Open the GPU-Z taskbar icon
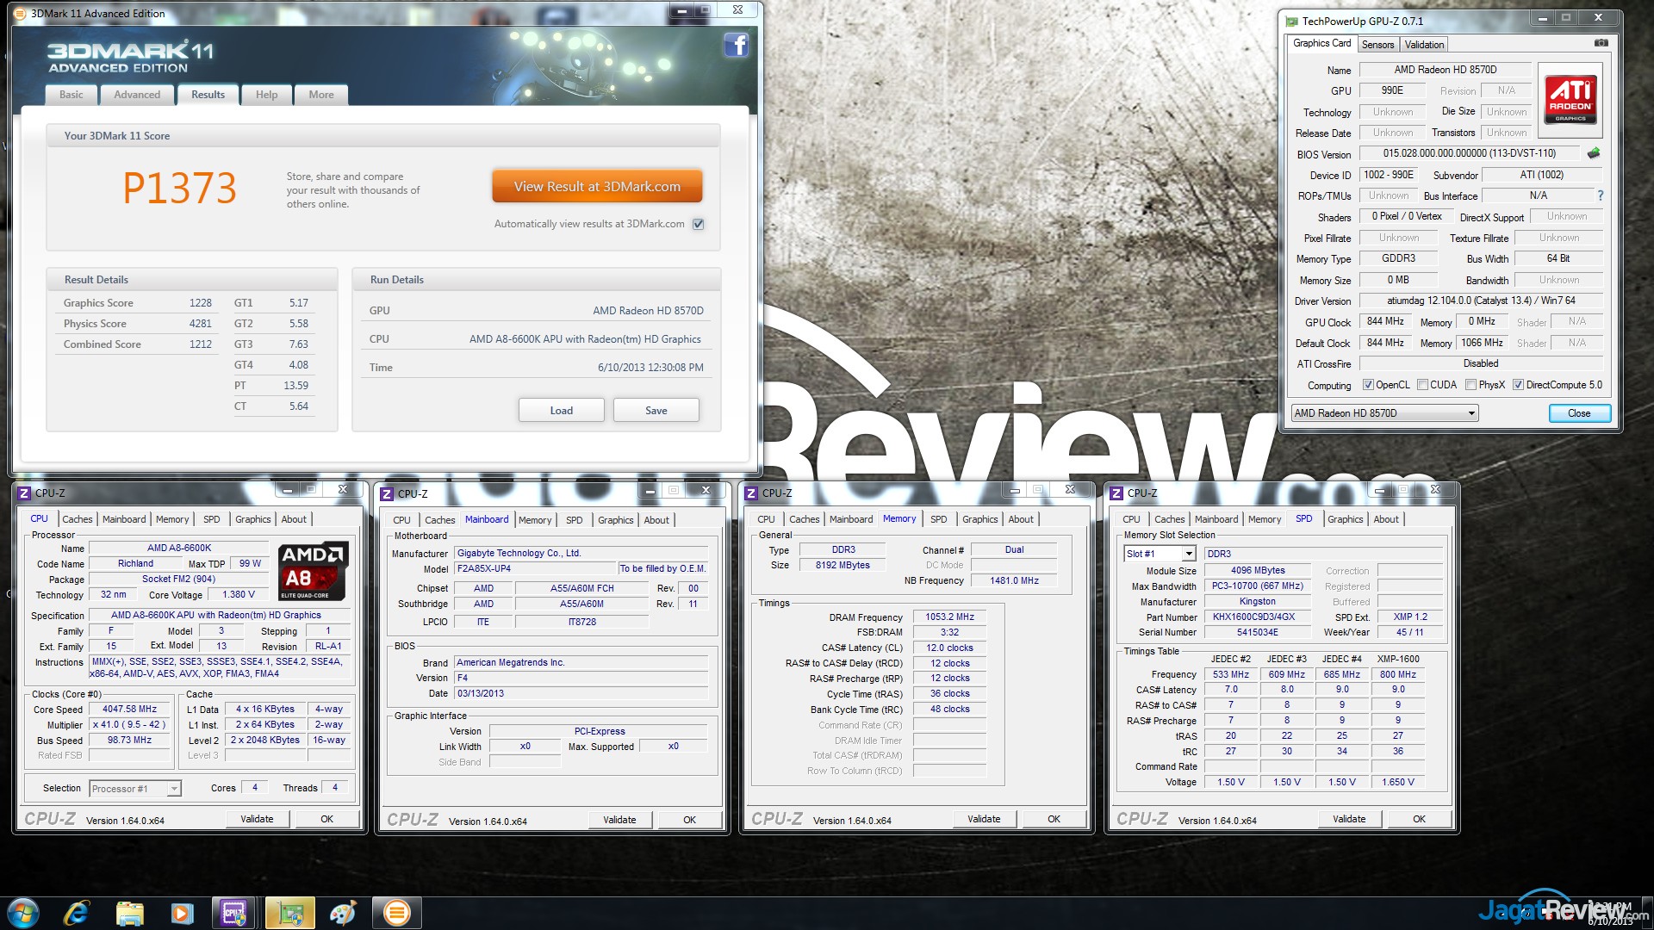The width and height of the screenshot is (1654, 930). click(290, 913)
